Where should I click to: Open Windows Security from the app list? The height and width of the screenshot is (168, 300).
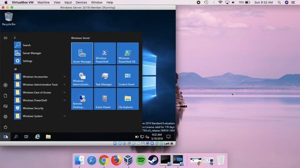(x=40, y=108)
